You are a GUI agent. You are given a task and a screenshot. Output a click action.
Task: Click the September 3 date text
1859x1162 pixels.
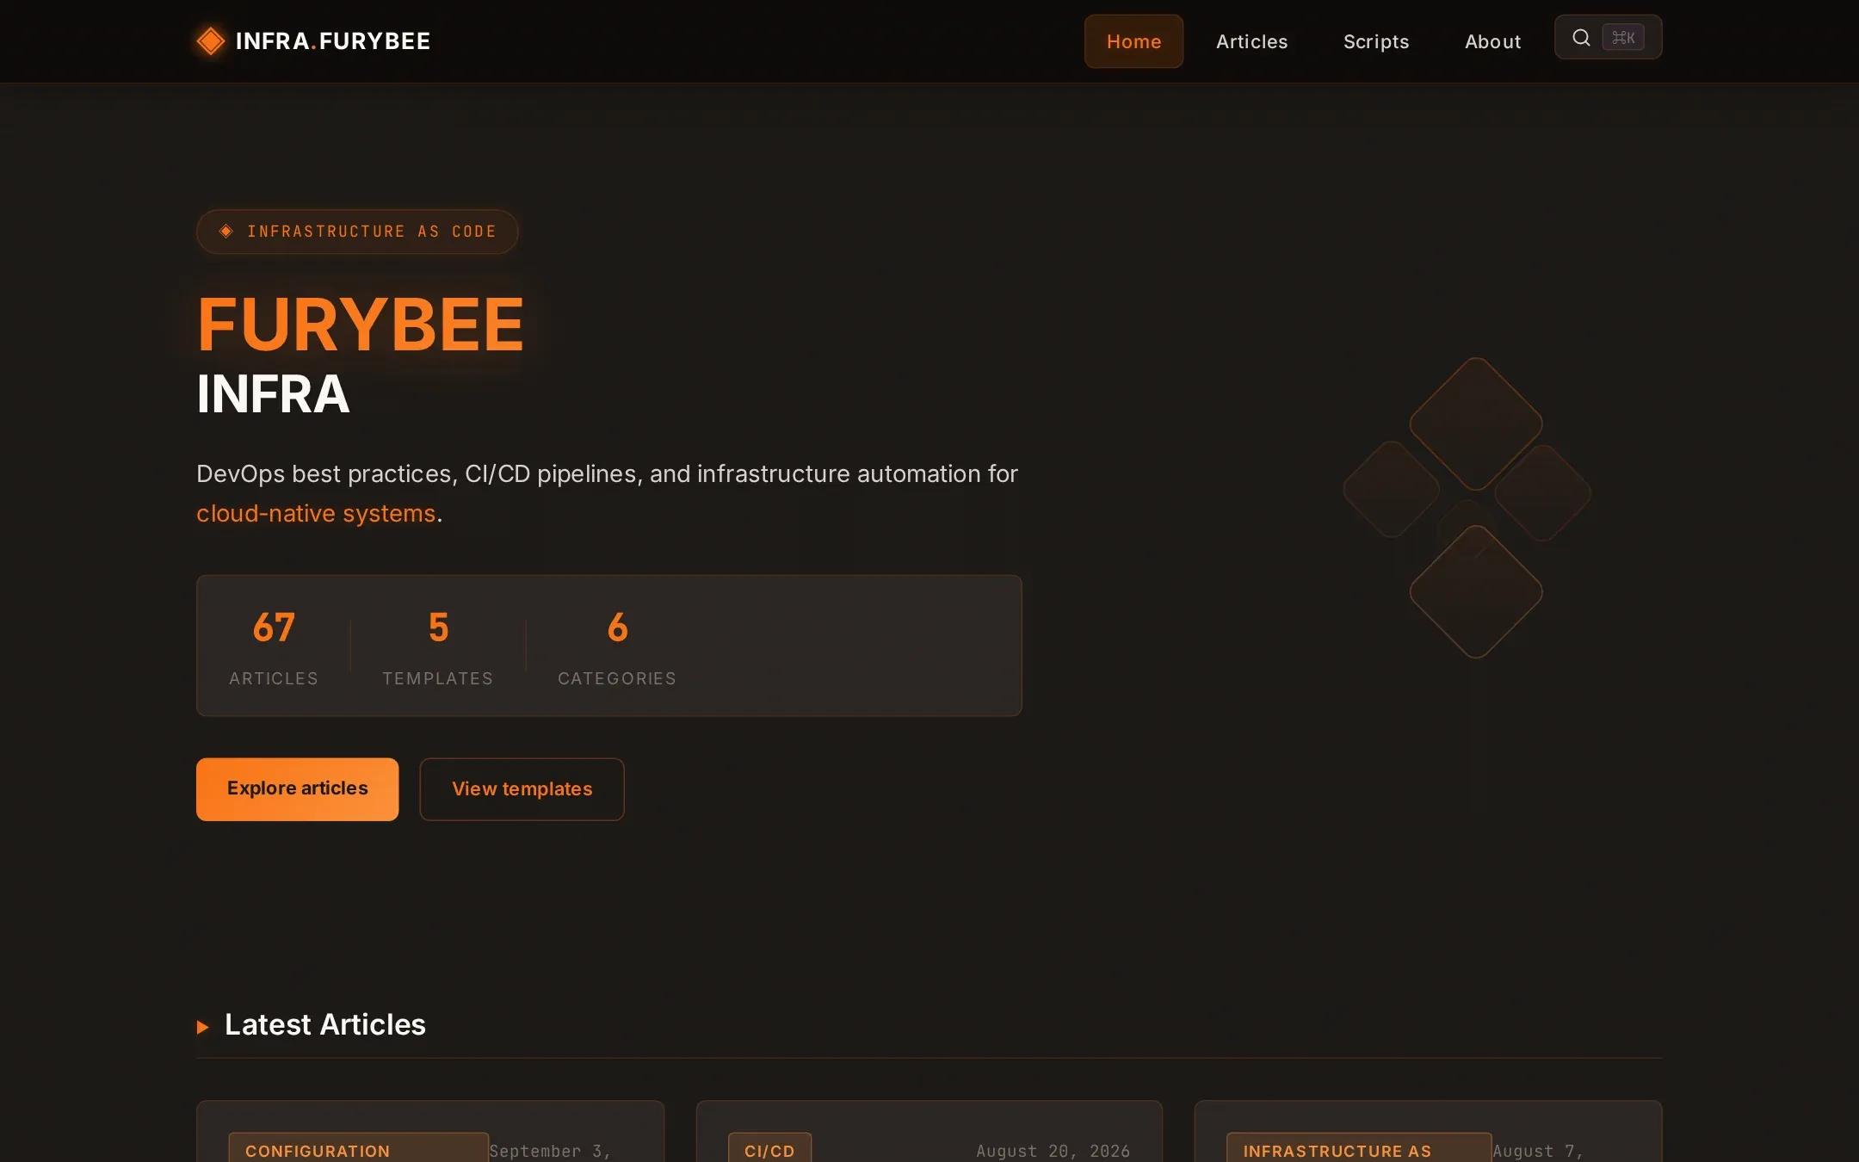click(x=550, y=1151)
